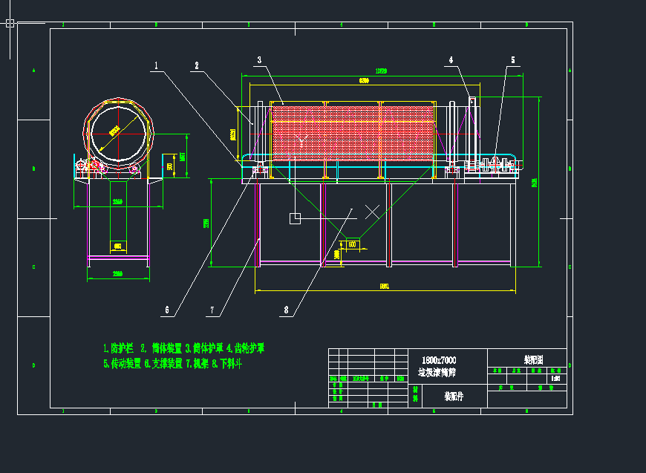Viewport: 646px width, 473px height.
Task: Click the small square marker under the drum
Action: [295, 218]
